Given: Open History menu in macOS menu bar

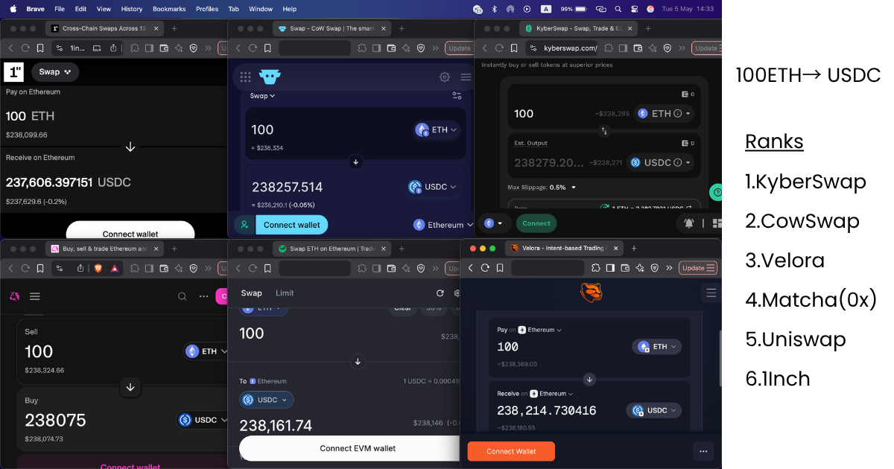Looking at the screenshot, I should click(x=132, y=9).
